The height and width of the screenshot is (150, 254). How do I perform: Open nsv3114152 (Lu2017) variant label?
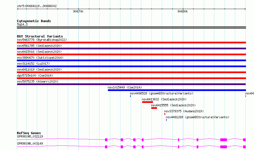click(x=33, y=64)
